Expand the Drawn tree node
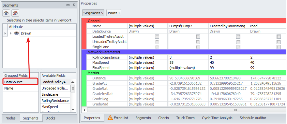Viewport: 287px width, 124px height. point(10,33)
